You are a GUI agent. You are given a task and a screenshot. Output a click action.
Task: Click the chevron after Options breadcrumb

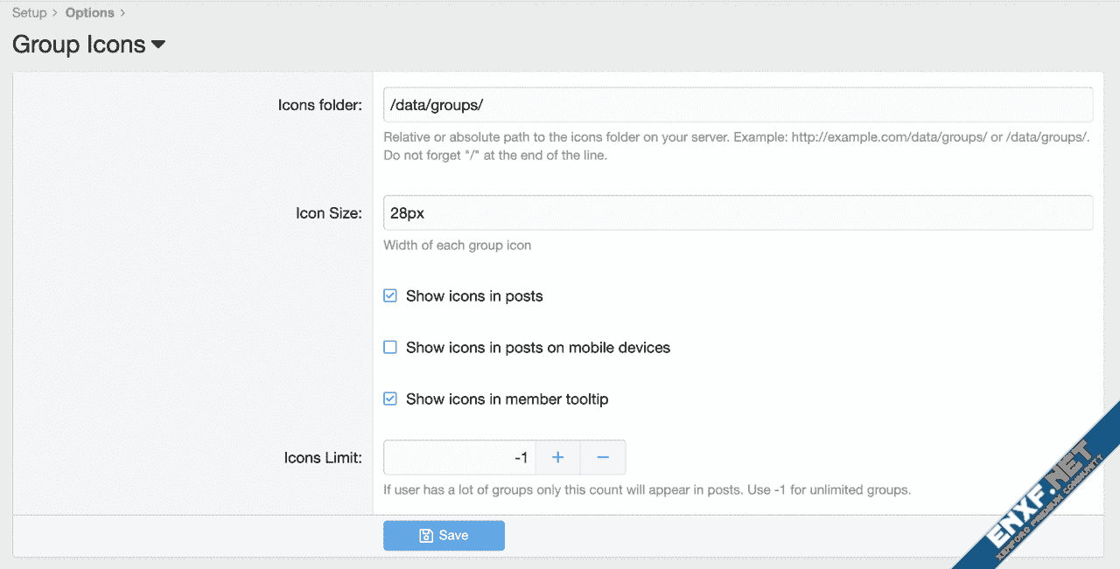tap(122, 13)
